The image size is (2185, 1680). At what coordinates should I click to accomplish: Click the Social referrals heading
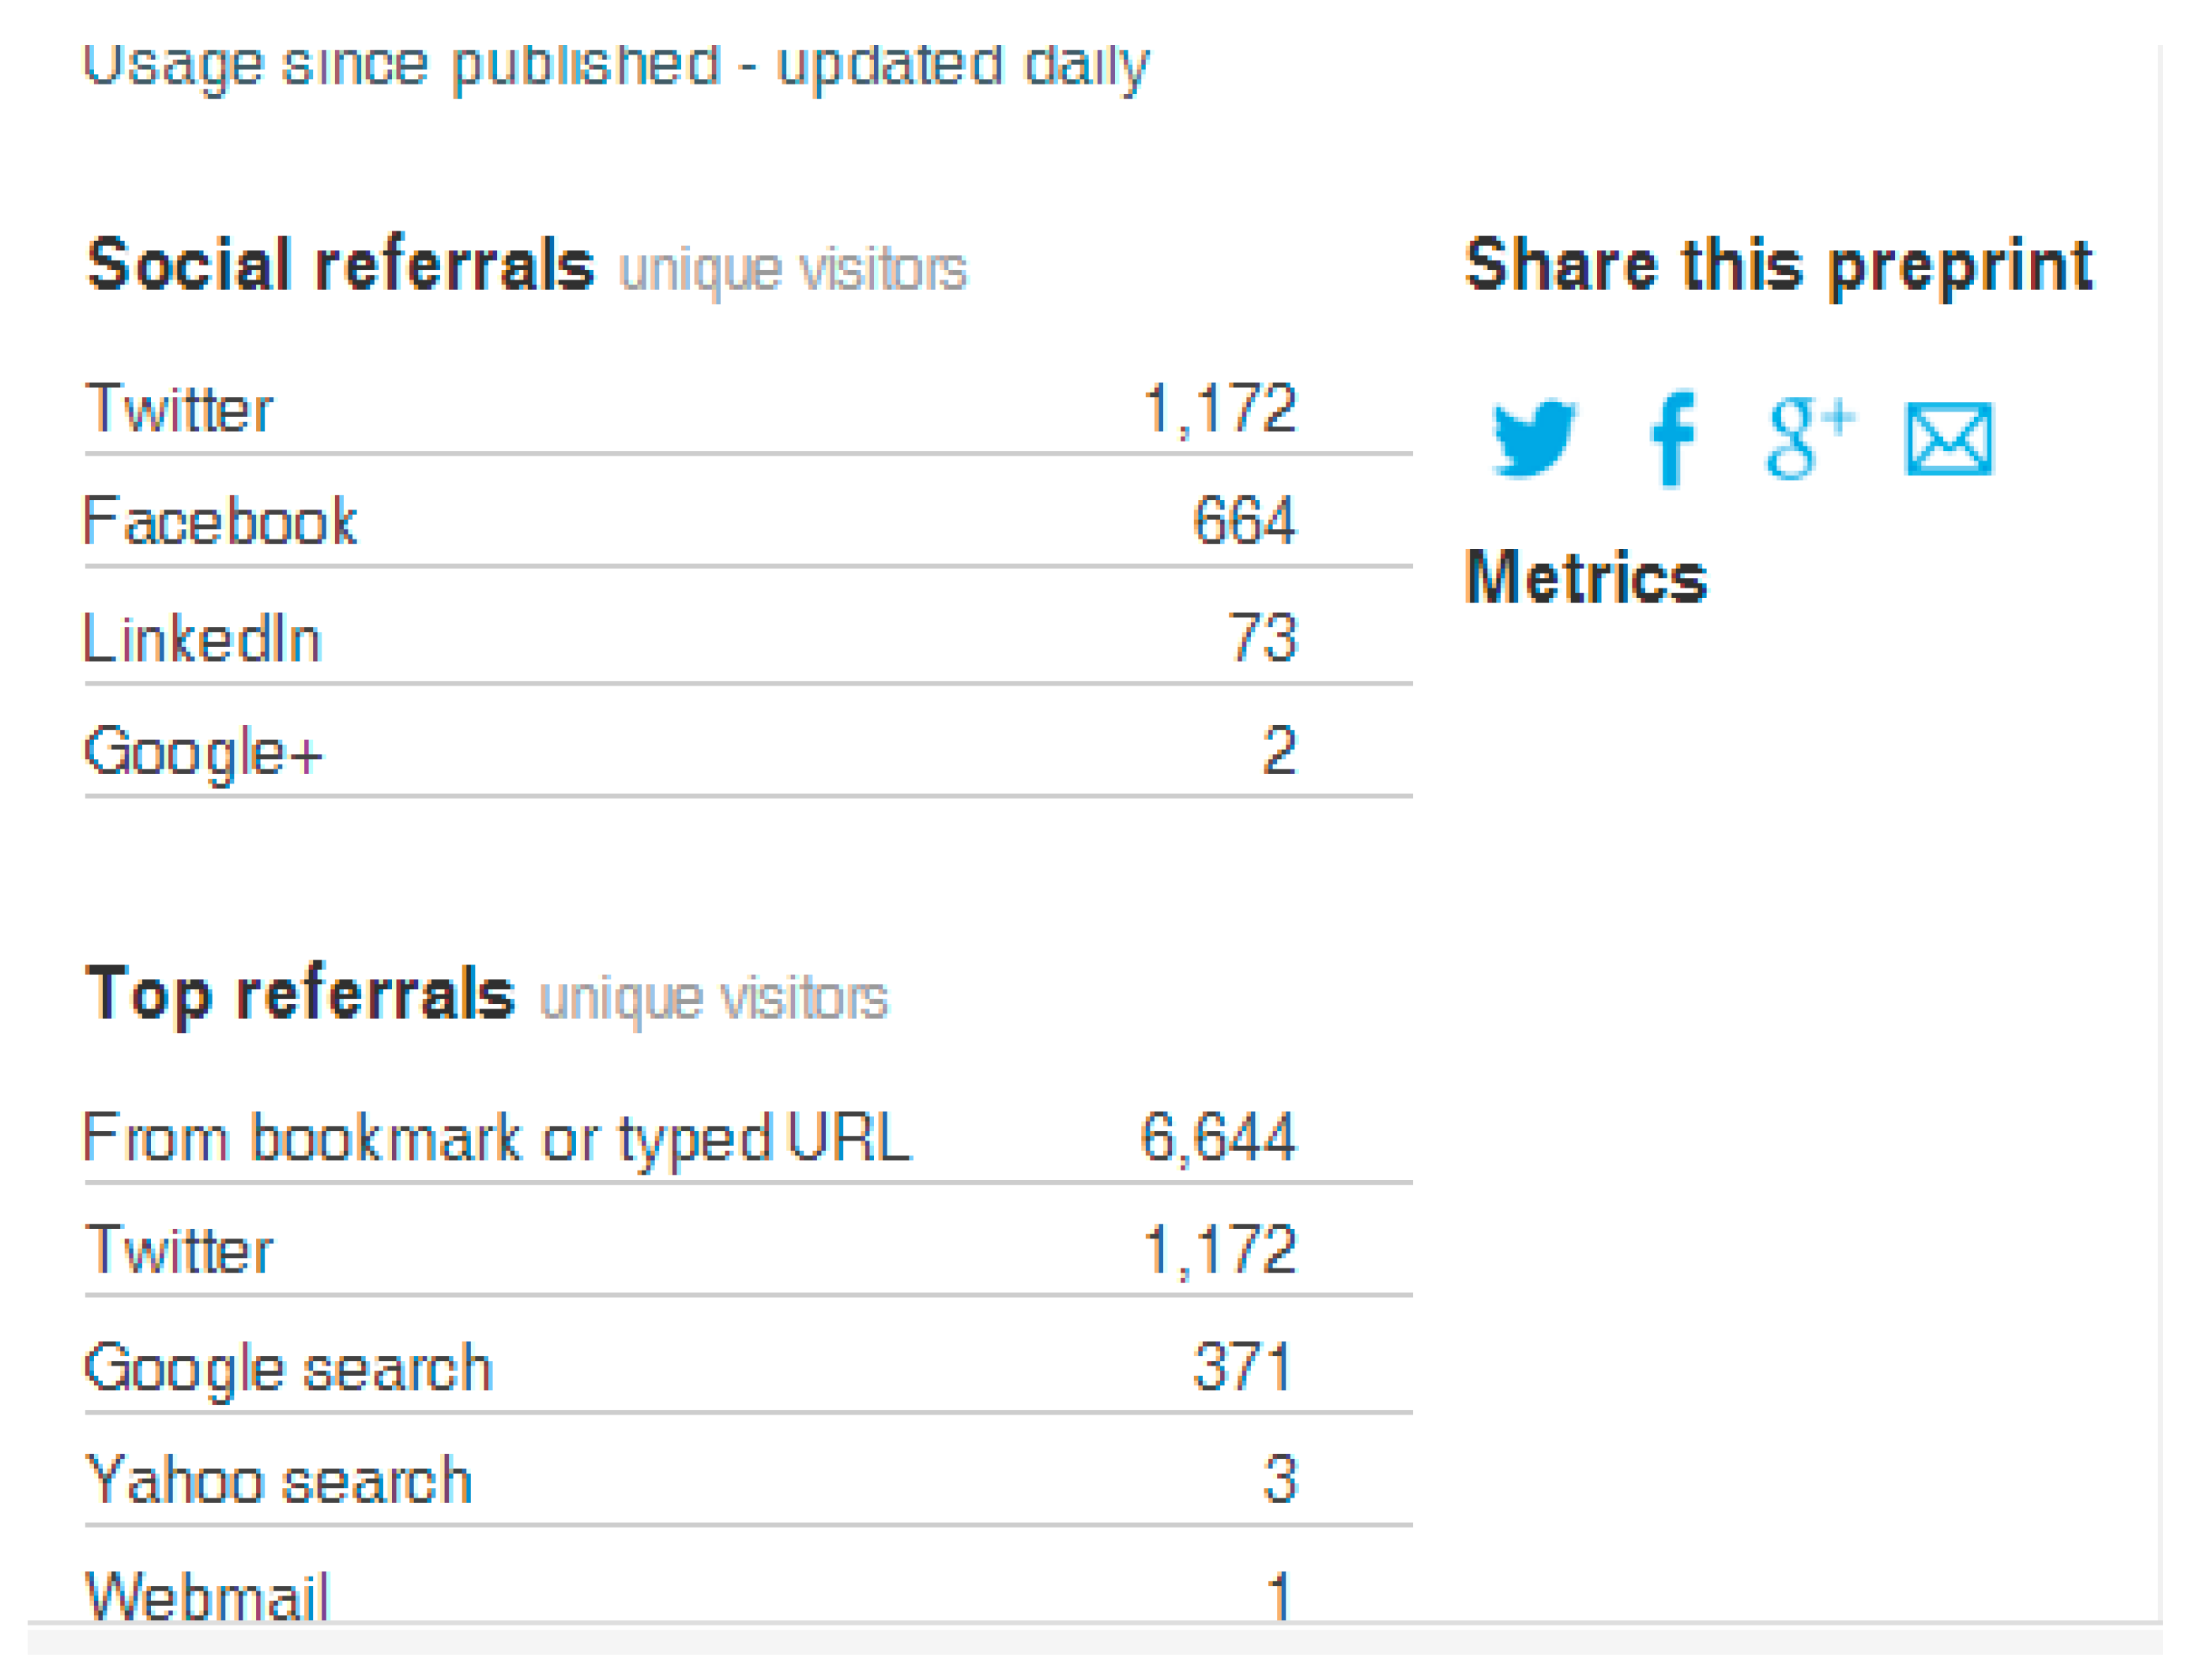tap(340, 265)
